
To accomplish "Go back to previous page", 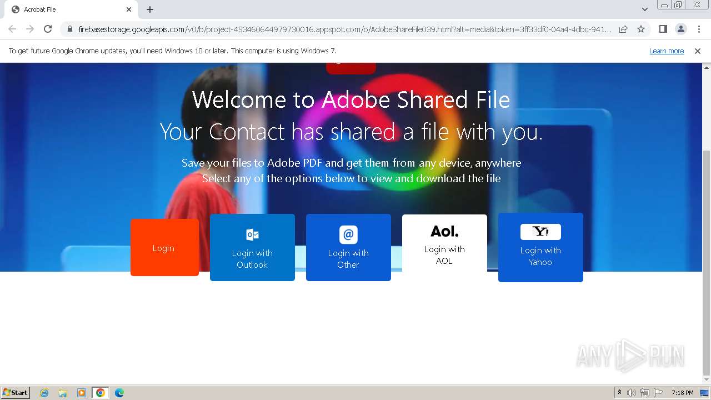I will click(x=12, y=29).
